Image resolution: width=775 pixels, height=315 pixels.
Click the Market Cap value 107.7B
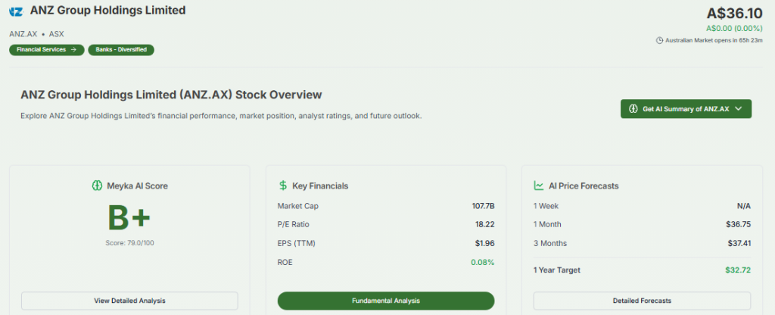click(483, 205)
